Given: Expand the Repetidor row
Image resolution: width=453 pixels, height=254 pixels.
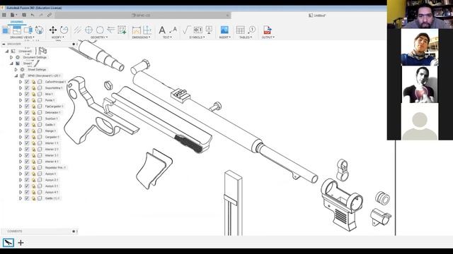Looking at the screenshot, I should pos(21,168).
